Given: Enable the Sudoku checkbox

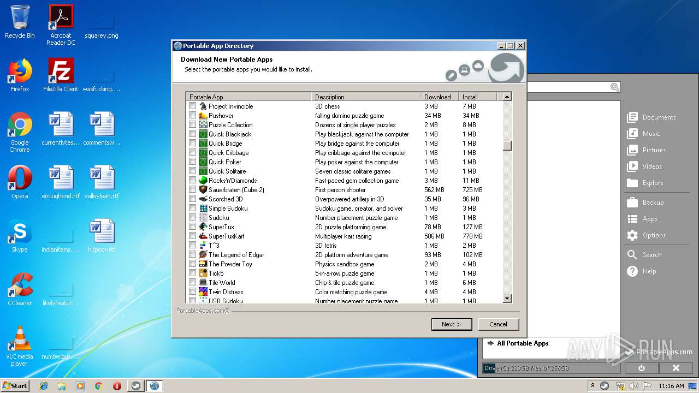Looking at the screenshot, I should coord(192,218).
